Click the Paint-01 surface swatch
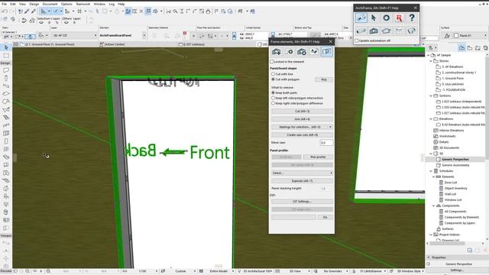 (456, 36)
